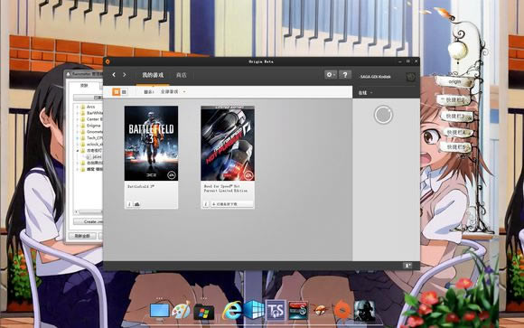Open the friends panel toggle at bottom right

(x=407, y=266)
